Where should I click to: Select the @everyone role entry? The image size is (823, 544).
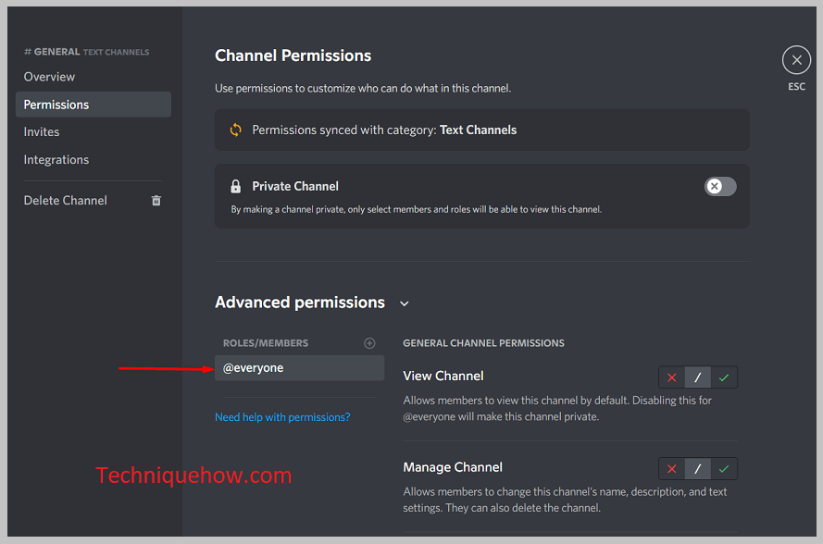point(299,367)
